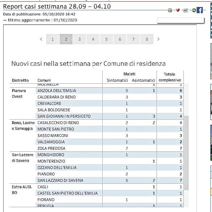The image size is (212, 212).
Task: Open page tab 5
Action: click(x=106, y=39)
